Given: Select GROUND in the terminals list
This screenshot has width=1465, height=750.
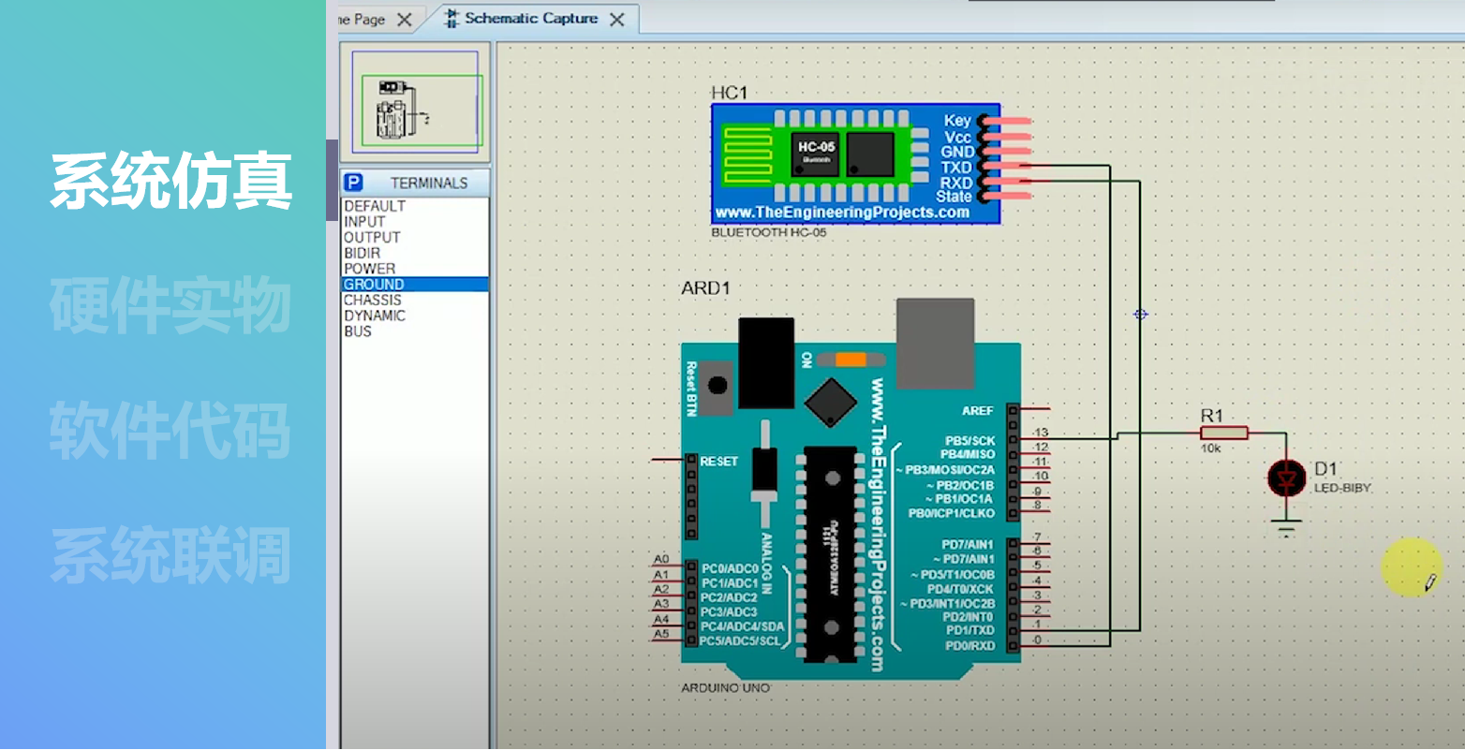Looking at the screenshot, I should pyautogui.click(x=374, y=285).
